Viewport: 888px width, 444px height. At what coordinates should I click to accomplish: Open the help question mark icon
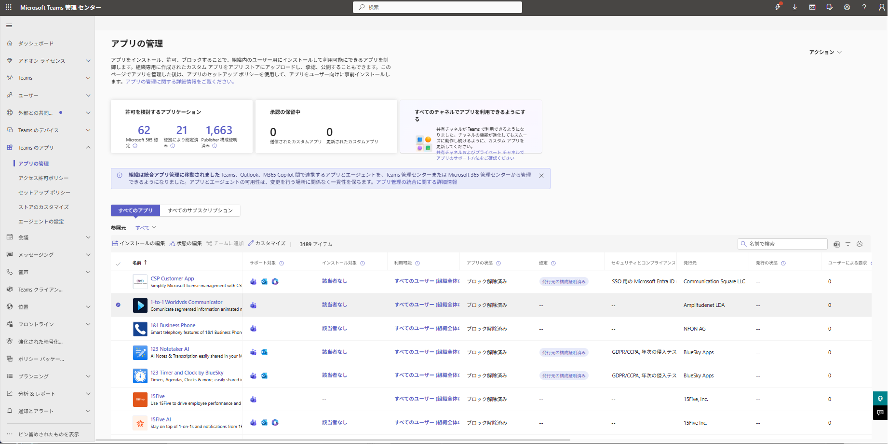point(864,7)
